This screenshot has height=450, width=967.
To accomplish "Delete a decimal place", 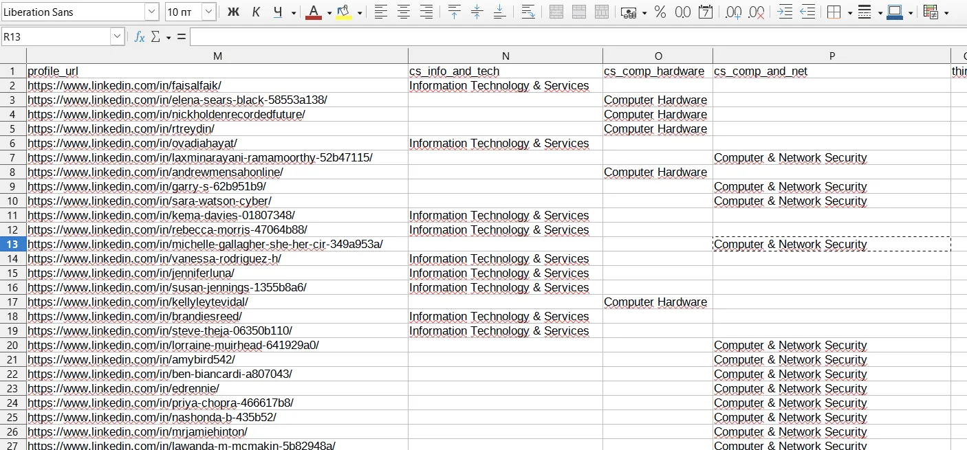I will pos(757,12).
